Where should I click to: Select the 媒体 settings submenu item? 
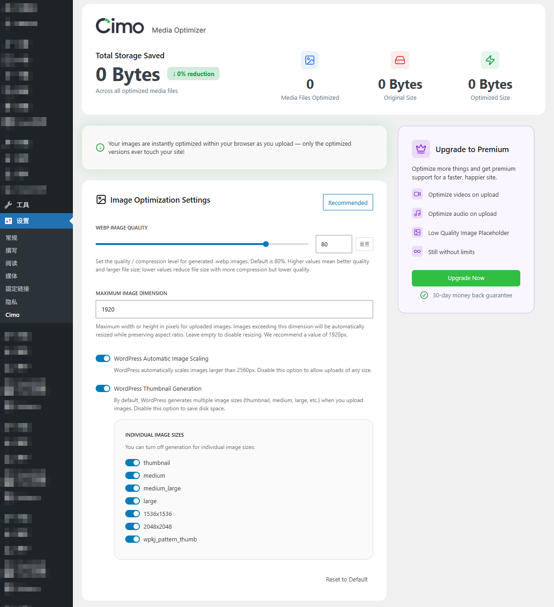[11, 276]
